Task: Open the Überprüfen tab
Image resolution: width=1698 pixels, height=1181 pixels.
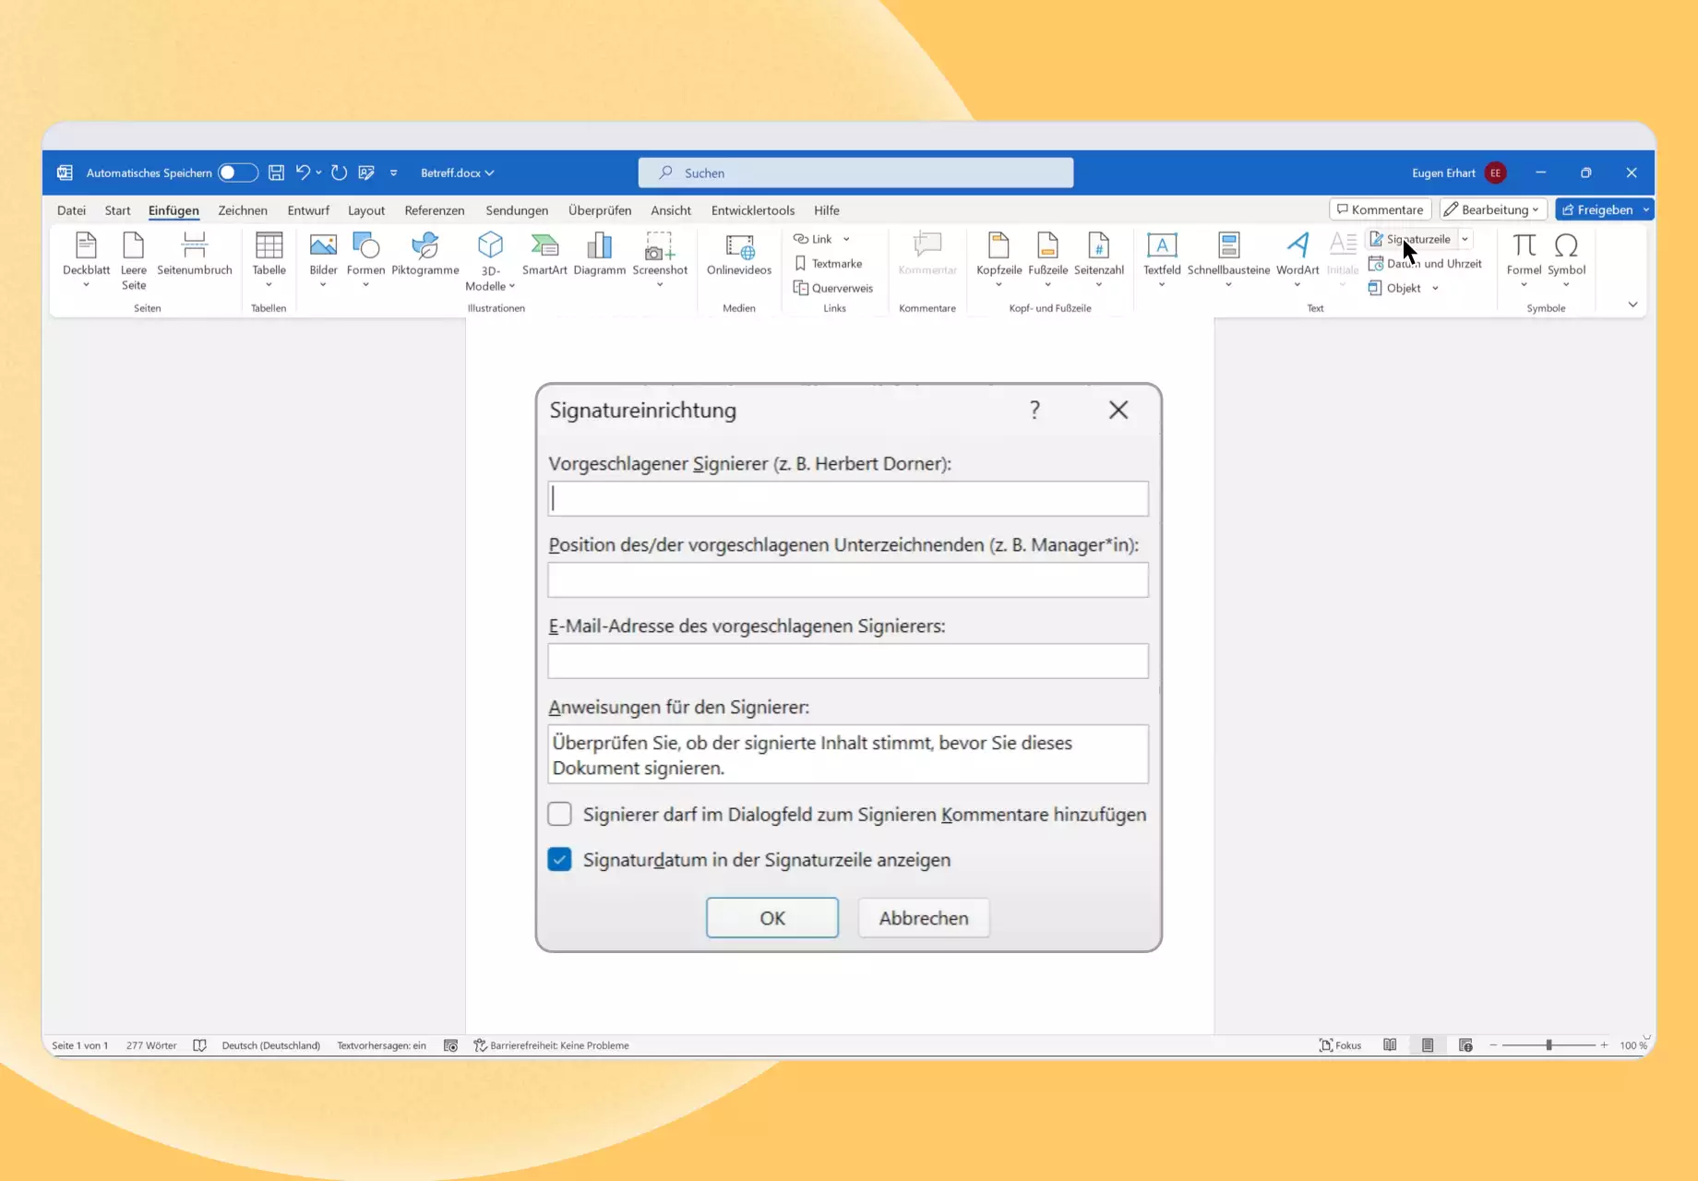Action: 600,210
